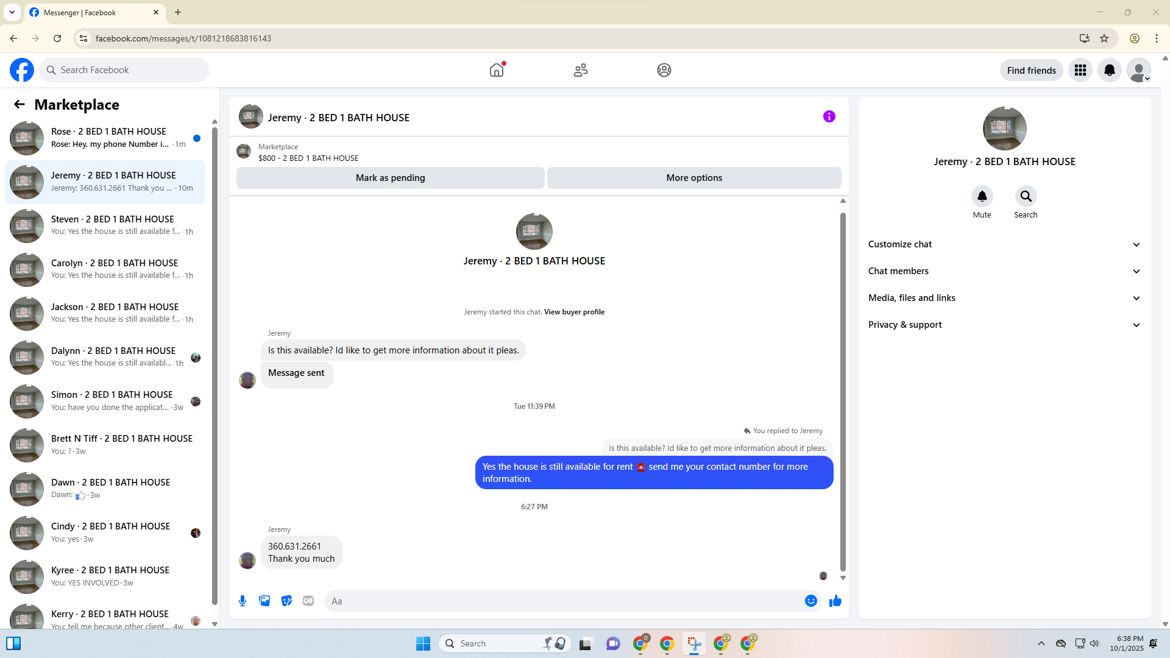
Task: Open the volume system tray icon
Action: (x=1094, y=643)
